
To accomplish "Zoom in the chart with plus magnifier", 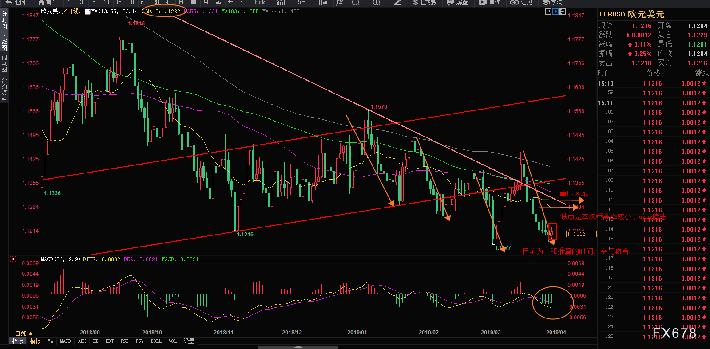I will (x=377, y=2).
